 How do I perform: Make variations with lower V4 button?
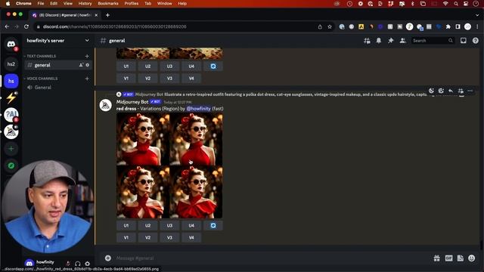tap(191, 238)
